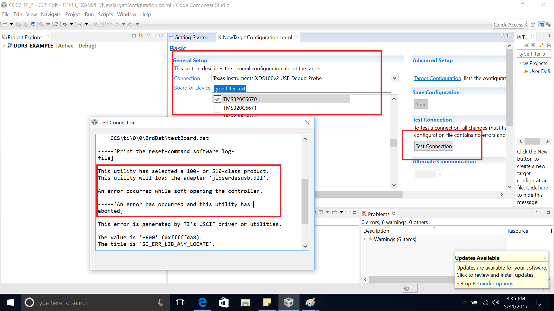Open Microsoft Edge from the taskbar

coord(203,302)
